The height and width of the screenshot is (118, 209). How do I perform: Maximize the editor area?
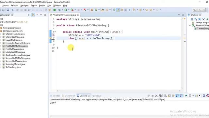pyautogui.click(x=183, y=15)
